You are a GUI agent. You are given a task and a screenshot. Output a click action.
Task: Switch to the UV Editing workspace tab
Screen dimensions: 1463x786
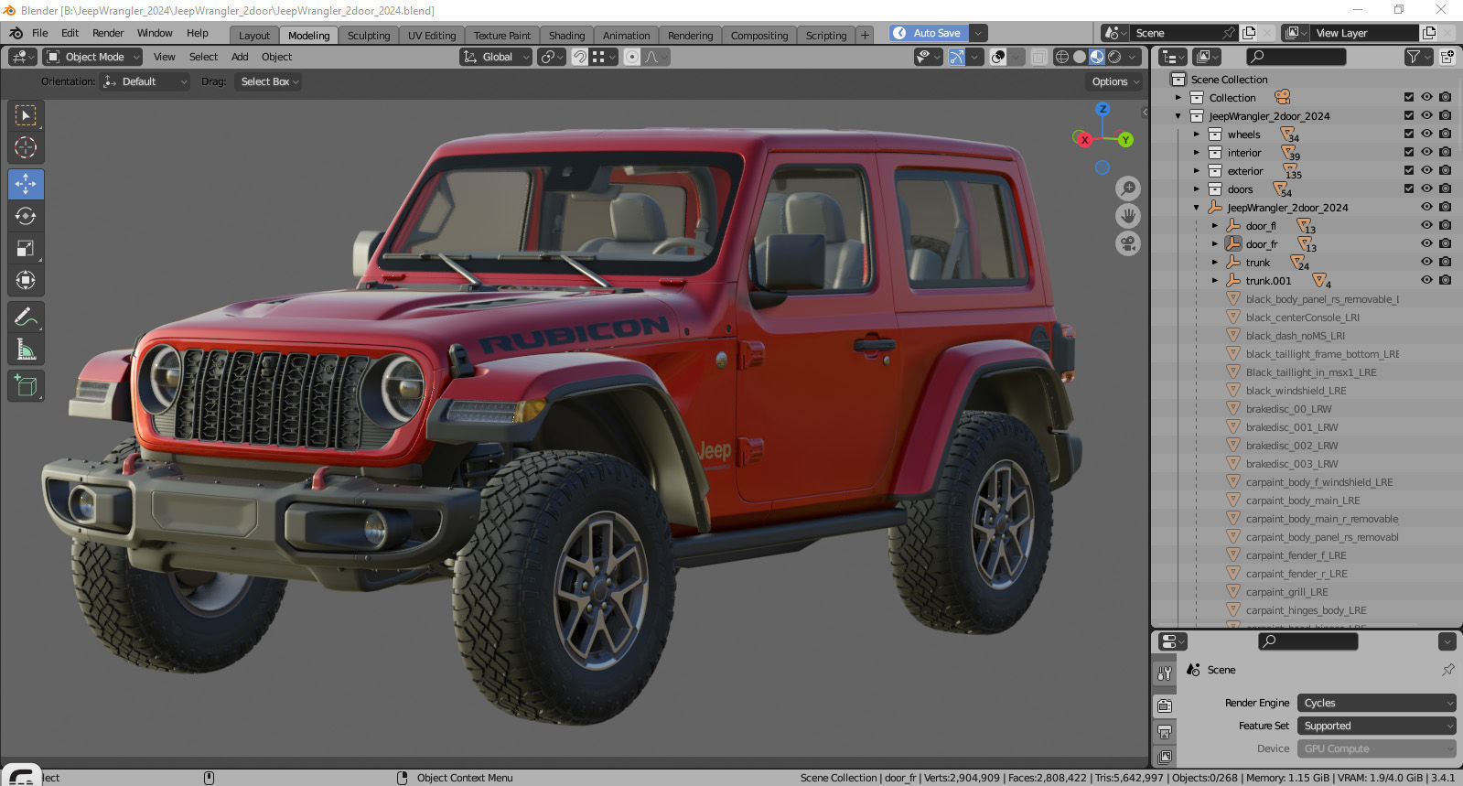(432, 36)
